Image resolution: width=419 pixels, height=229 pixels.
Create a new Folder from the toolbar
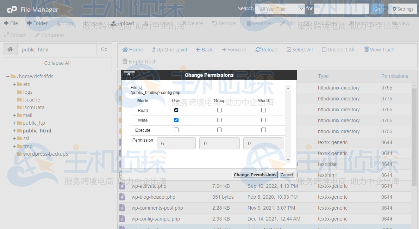click(x=37, y=23)
